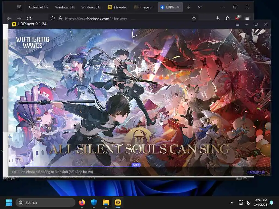
Task: Switch to the Tải xuống tab
Action: coord(118,7)
